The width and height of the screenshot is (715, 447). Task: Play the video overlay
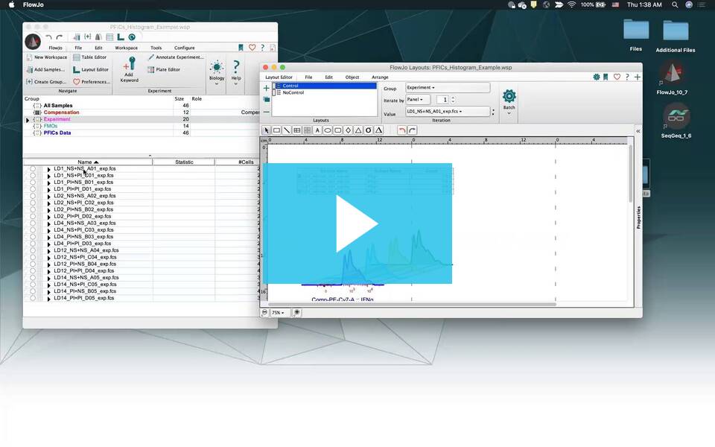[x=357, y=223]
